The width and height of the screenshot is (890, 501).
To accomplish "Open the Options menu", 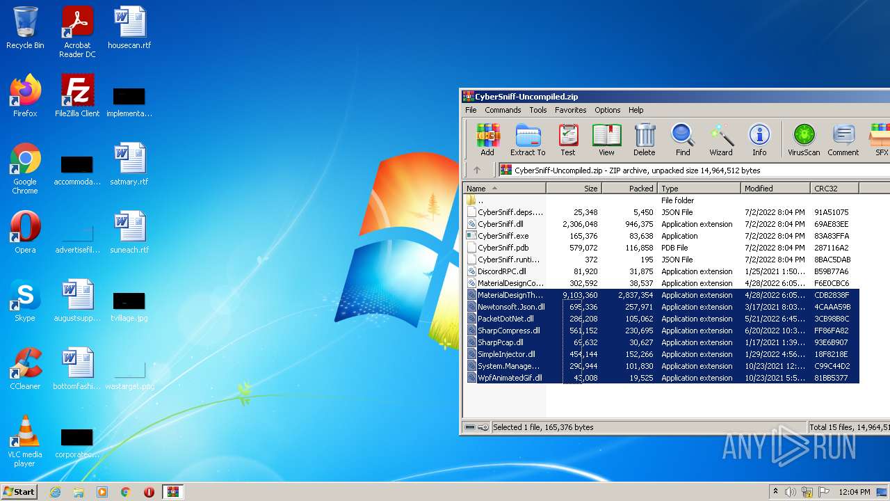I will tap(607, 110).
